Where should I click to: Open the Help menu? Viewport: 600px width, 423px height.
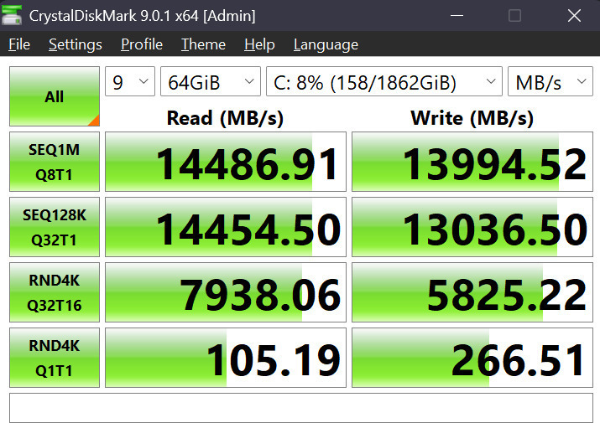pos(259,44)
